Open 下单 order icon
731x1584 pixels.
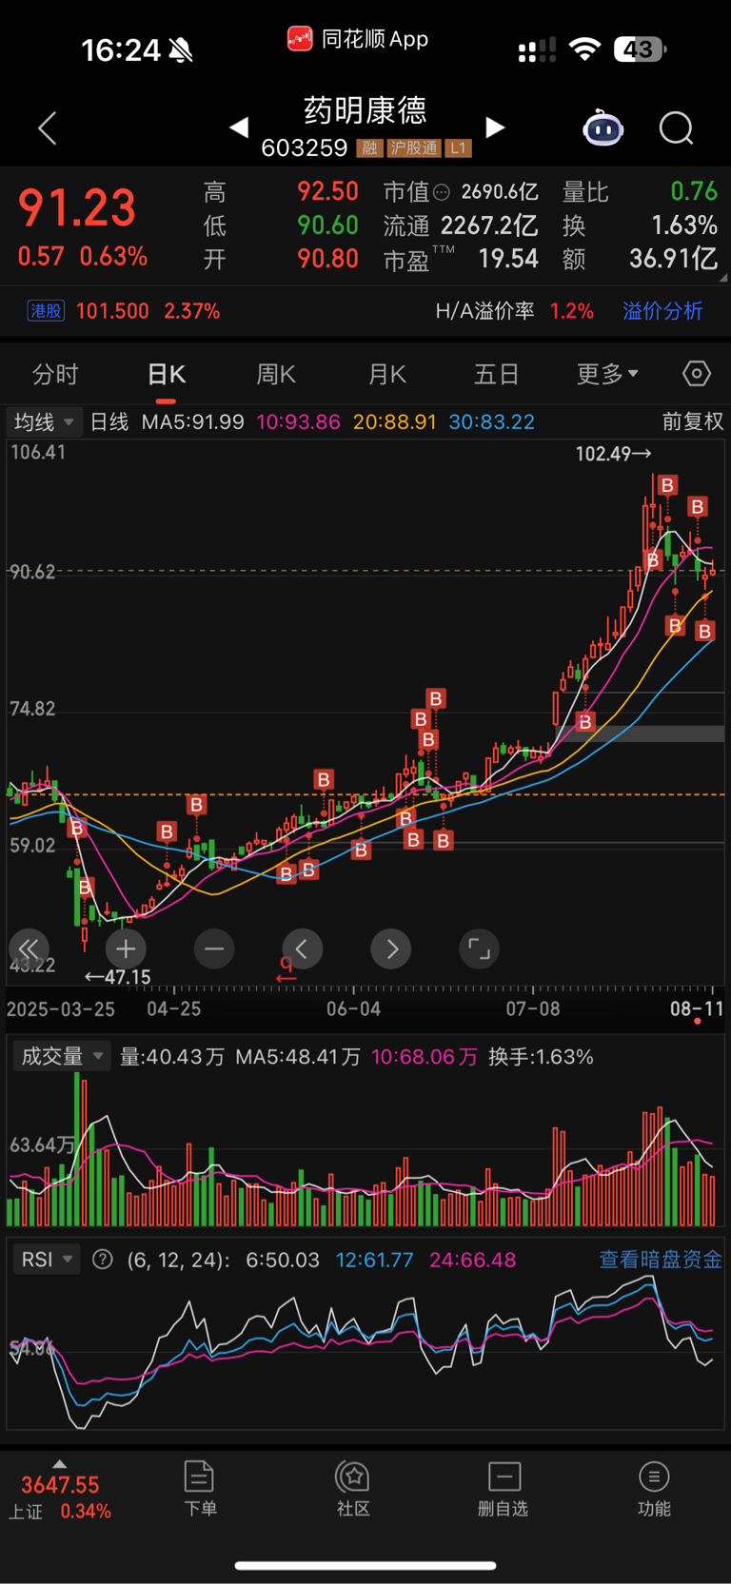(x=200, y=1489)
